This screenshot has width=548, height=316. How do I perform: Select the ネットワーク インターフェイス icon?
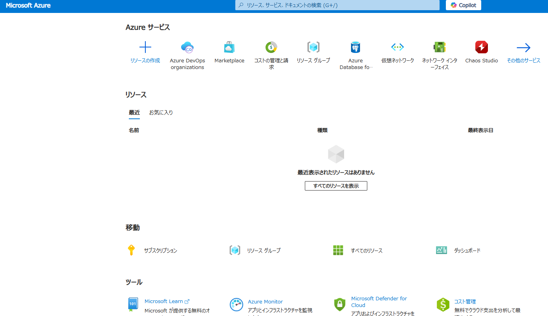pos(440,47)
